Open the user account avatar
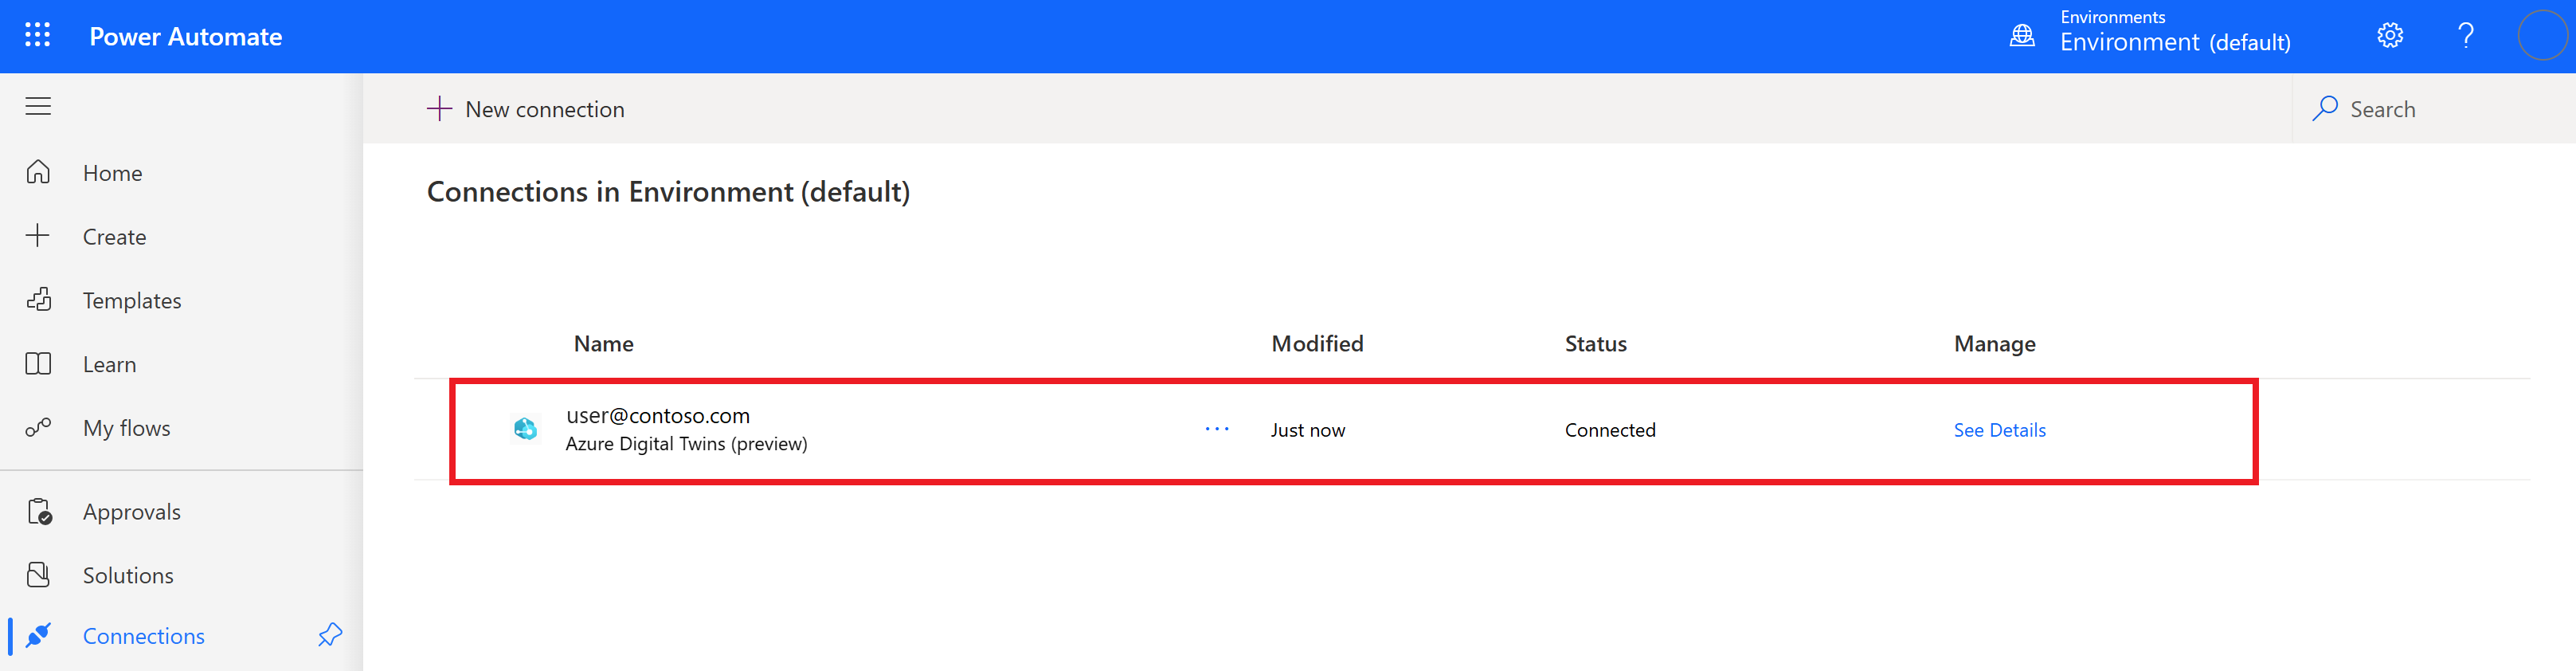 coord(2542,36)
